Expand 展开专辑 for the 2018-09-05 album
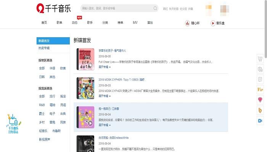The image size is (267, 152). [x=105, y=67]
